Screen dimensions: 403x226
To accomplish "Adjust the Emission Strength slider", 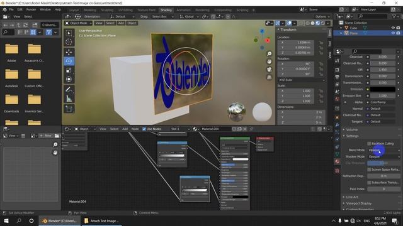I will tap(383, 95).
